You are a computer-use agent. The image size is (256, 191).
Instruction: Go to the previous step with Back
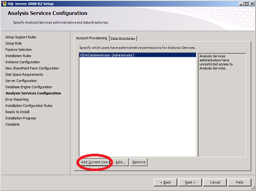pos(165,182)
